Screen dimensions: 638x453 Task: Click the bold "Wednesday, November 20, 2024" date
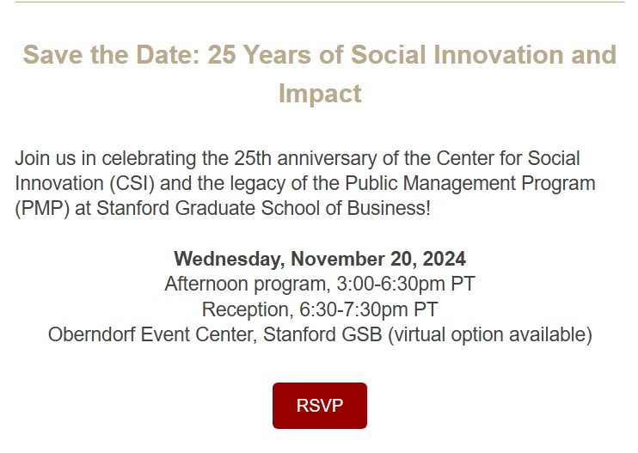pyautogui.click(x=320, y=259)
